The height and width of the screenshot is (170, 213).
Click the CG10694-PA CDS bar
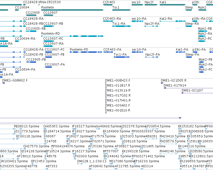pos(17,72)
